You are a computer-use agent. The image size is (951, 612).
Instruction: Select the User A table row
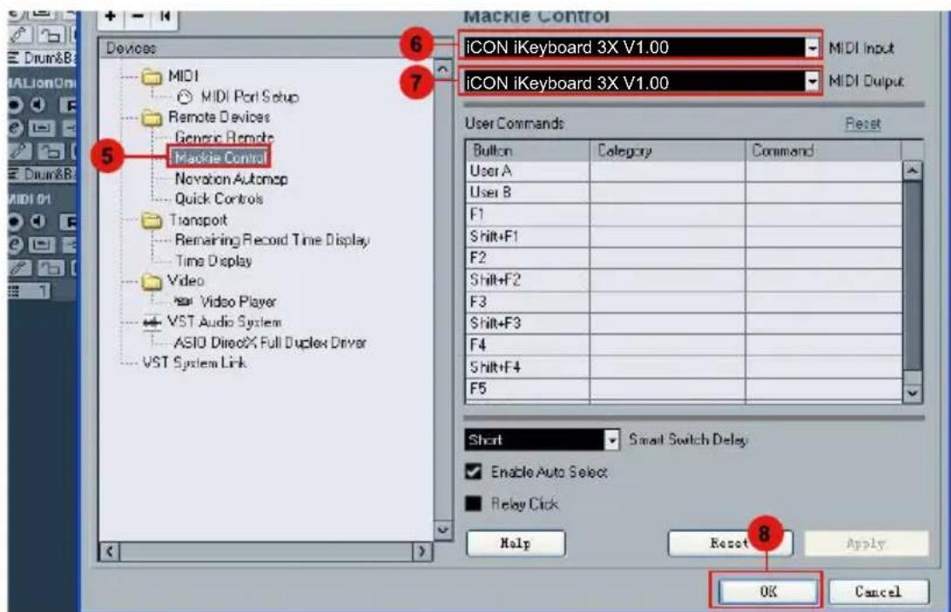684,171
